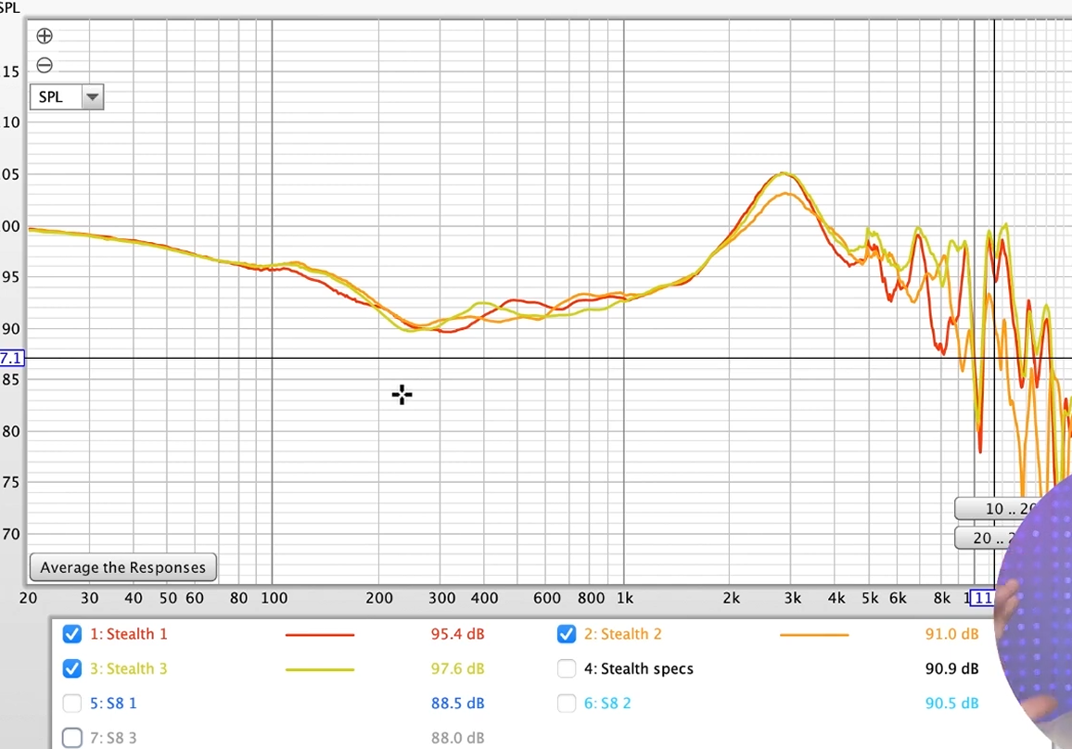Enable the 6: S8 2 trace checkbox
The width and height of the screenshot is (1072, 749).
[x=566, y=704]
